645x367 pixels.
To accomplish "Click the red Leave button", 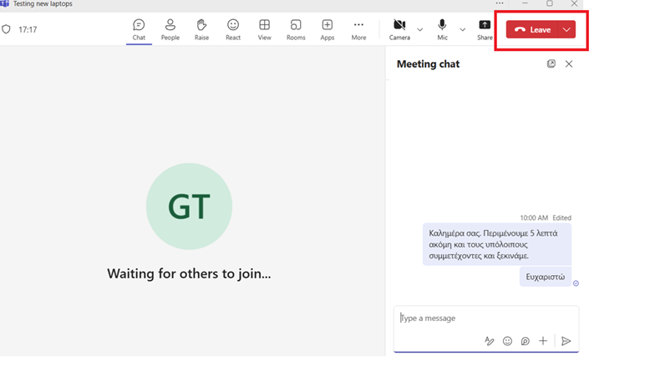I will pyautogui.click(x=532, y=29).
